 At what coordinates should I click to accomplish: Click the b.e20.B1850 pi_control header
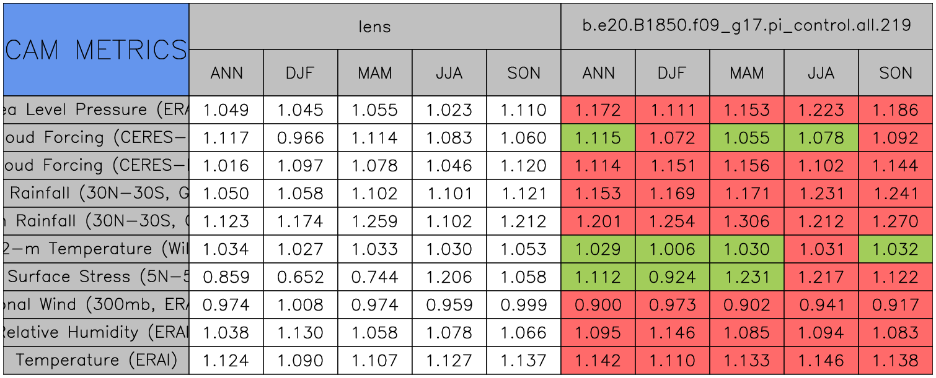point(747,26)
